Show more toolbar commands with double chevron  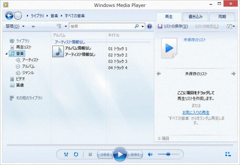coord(33,27)
